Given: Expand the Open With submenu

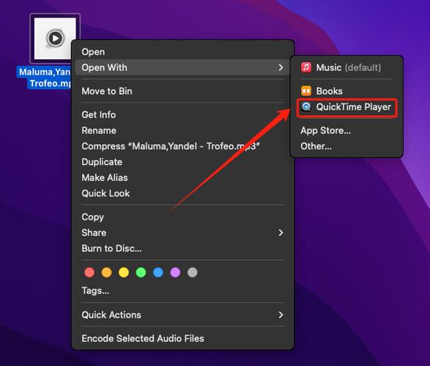Looking at the screenshot, I should [182, 67].
